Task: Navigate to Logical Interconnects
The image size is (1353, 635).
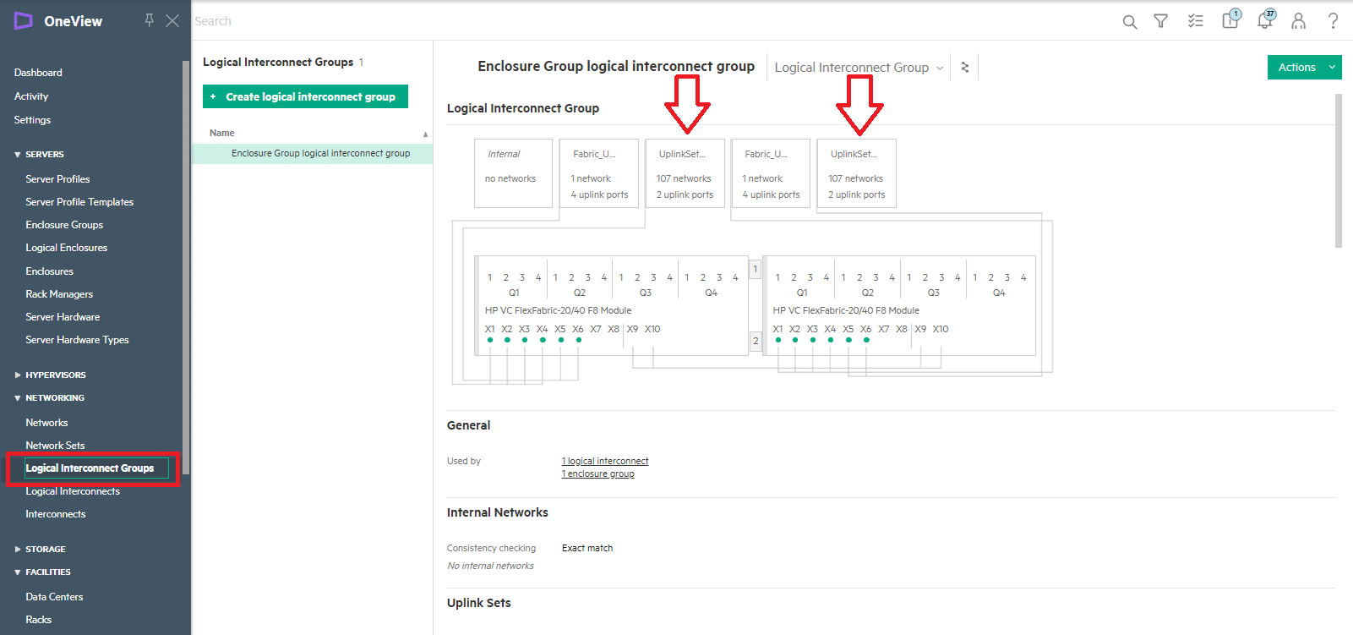Action: click(73, 491)
